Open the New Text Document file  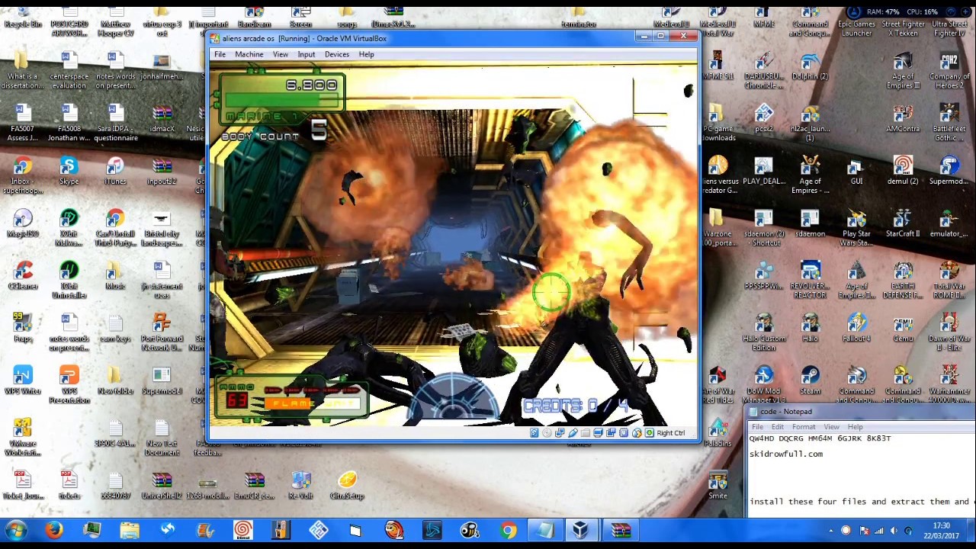(162, 437)
